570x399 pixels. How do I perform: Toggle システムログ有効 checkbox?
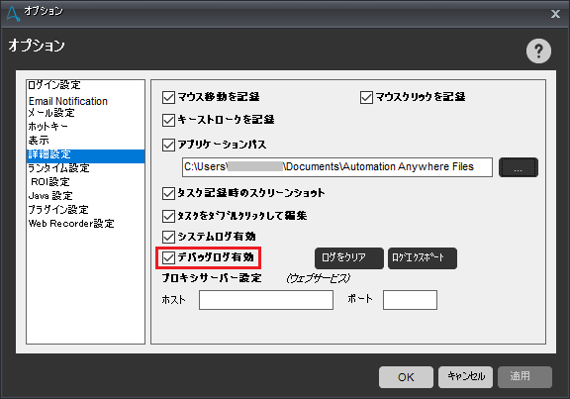[x=168, y=238]
